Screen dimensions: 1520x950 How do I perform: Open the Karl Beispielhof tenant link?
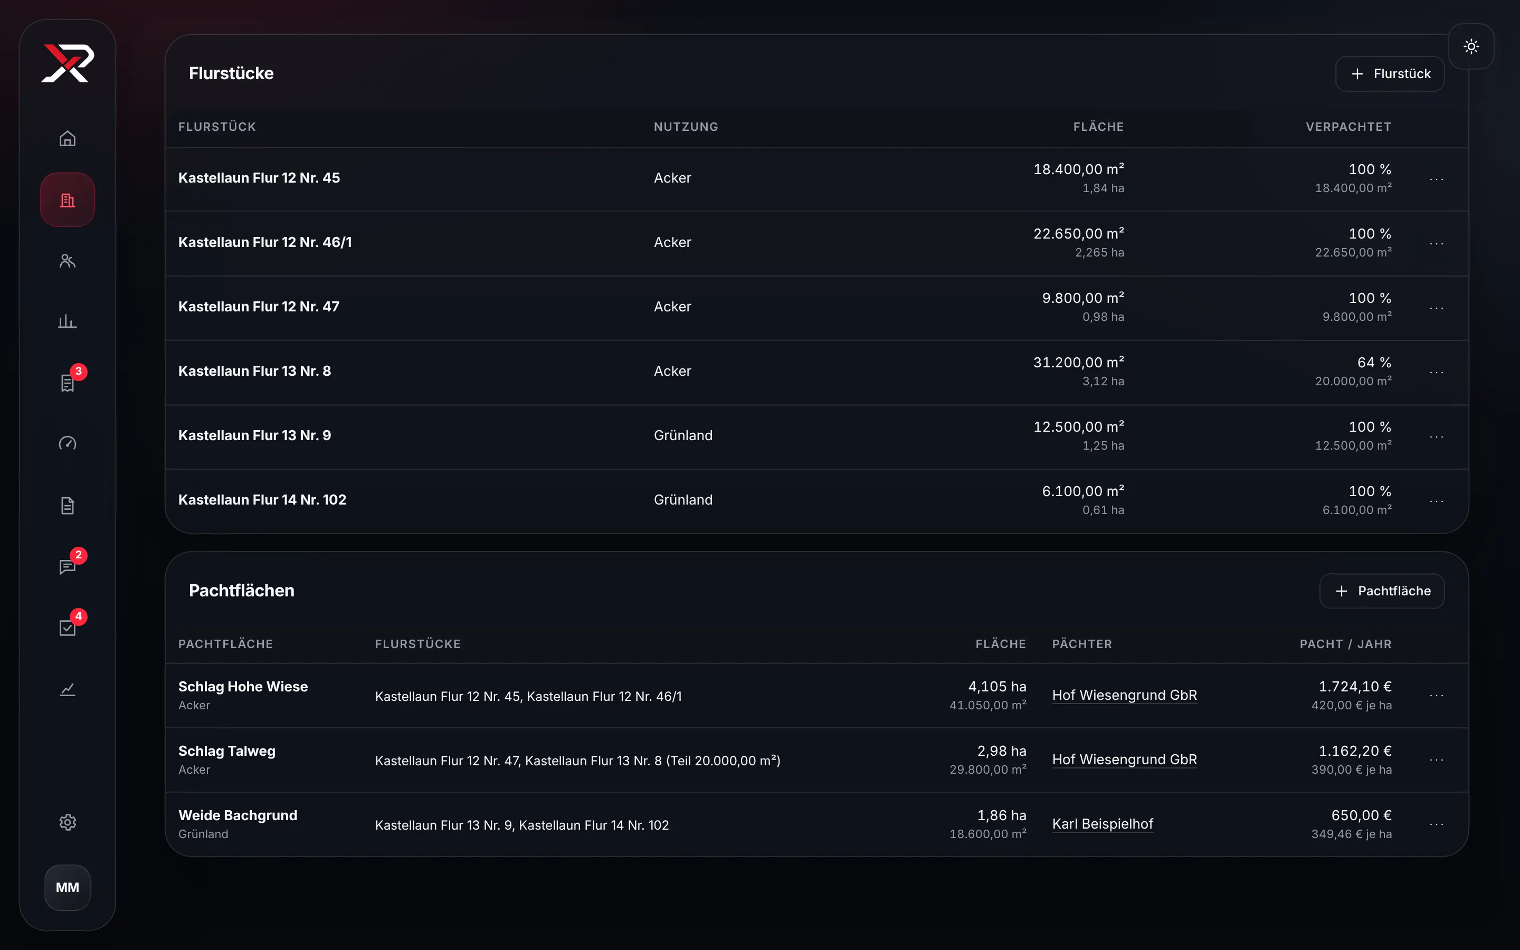(1103, 824)
